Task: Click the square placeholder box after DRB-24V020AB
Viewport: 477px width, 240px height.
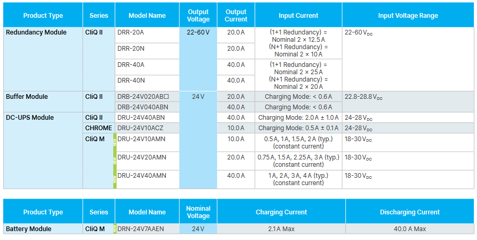Action: (x=167, y=97)
